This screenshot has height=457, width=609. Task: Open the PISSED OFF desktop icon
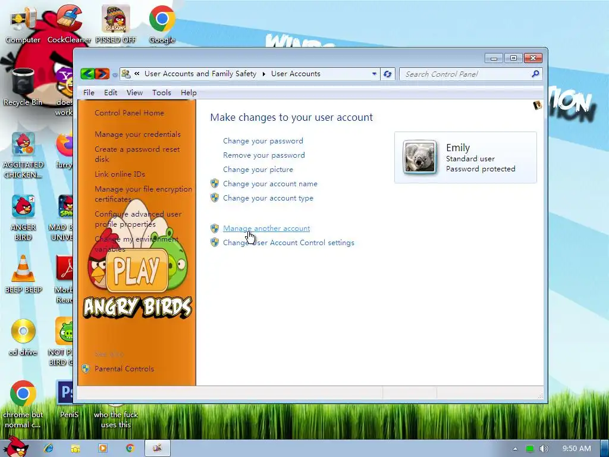[116, 24]
